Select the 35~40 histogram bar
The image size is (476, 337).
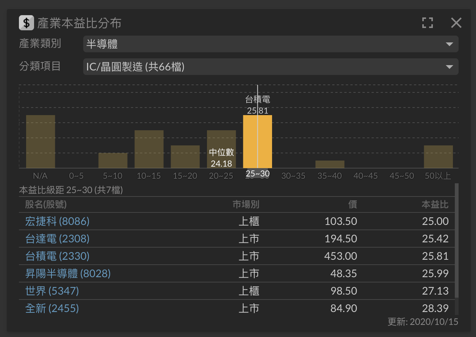click(330, 164)
